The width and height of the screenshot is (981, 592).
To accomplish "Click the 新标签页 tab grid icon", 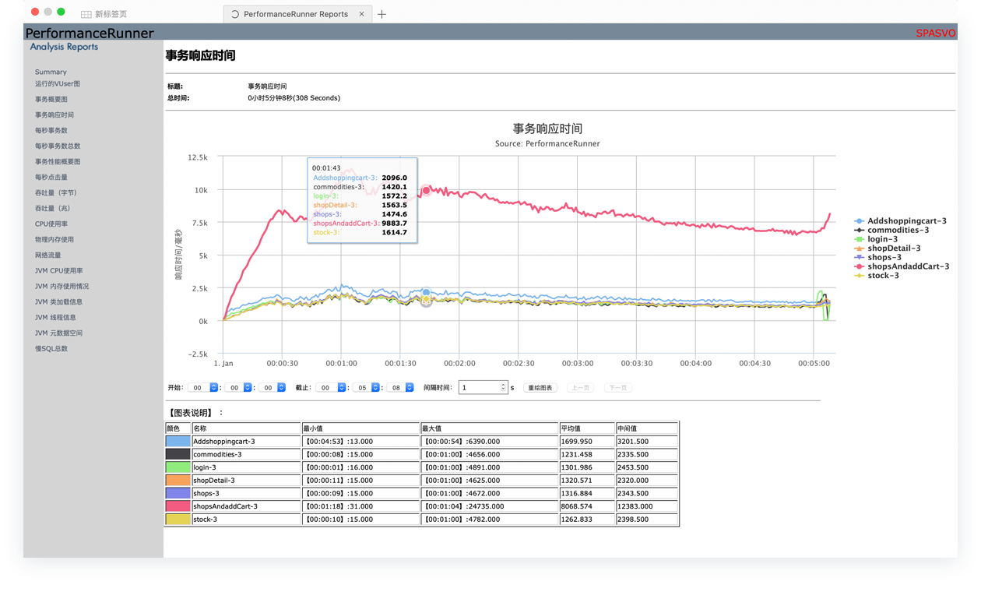I will (x=86, y=14).
